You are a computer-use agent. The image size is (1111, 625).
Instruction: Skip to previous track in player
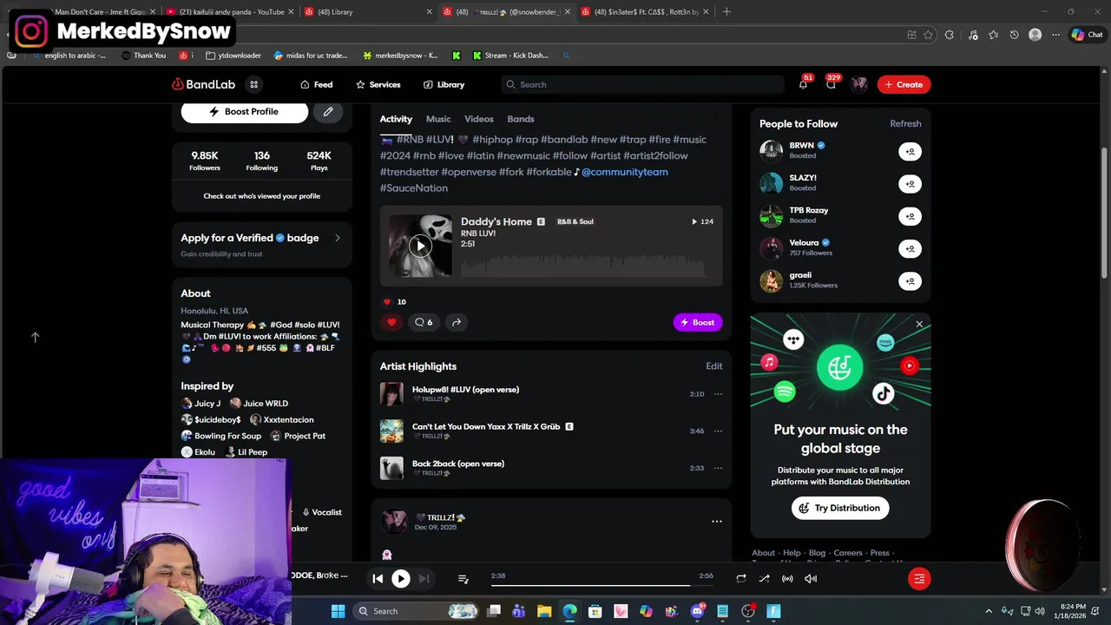(378, 578)
